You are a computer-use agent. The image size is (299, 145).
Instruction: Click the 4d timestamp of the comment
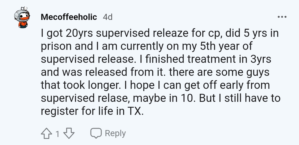tap(108, 17)
